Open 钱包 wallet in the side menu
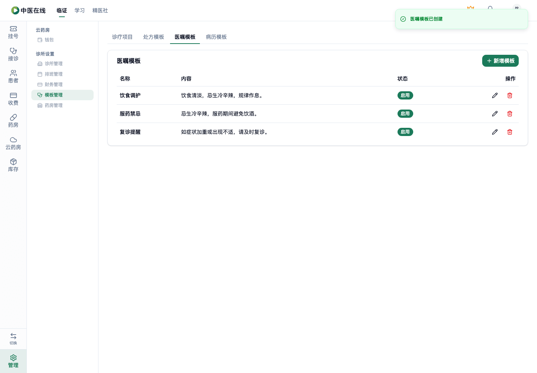This screenshot has height=373, width=537. (x=62, y=40)
